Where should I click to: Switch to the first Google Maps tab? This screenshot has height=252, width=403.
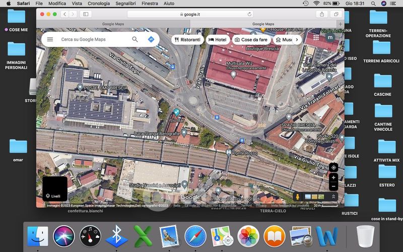pos(113,24)
